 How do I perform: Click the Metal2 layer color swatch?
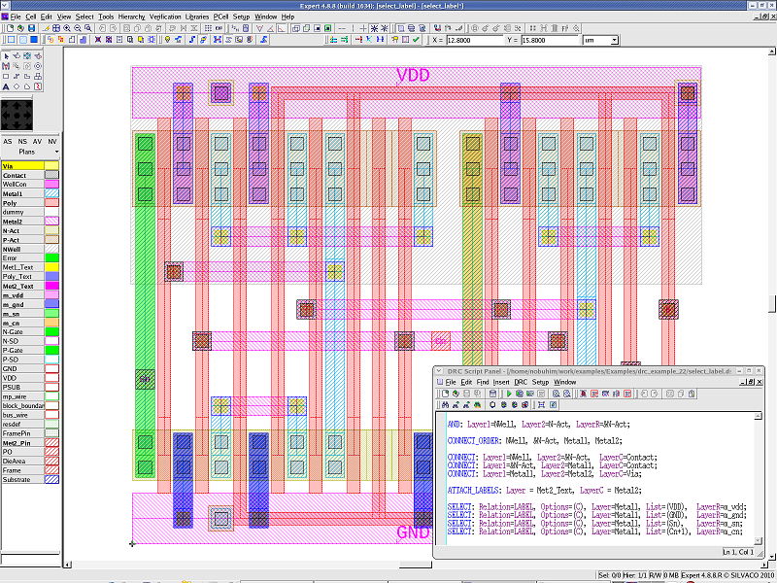(x=52, y=222)
